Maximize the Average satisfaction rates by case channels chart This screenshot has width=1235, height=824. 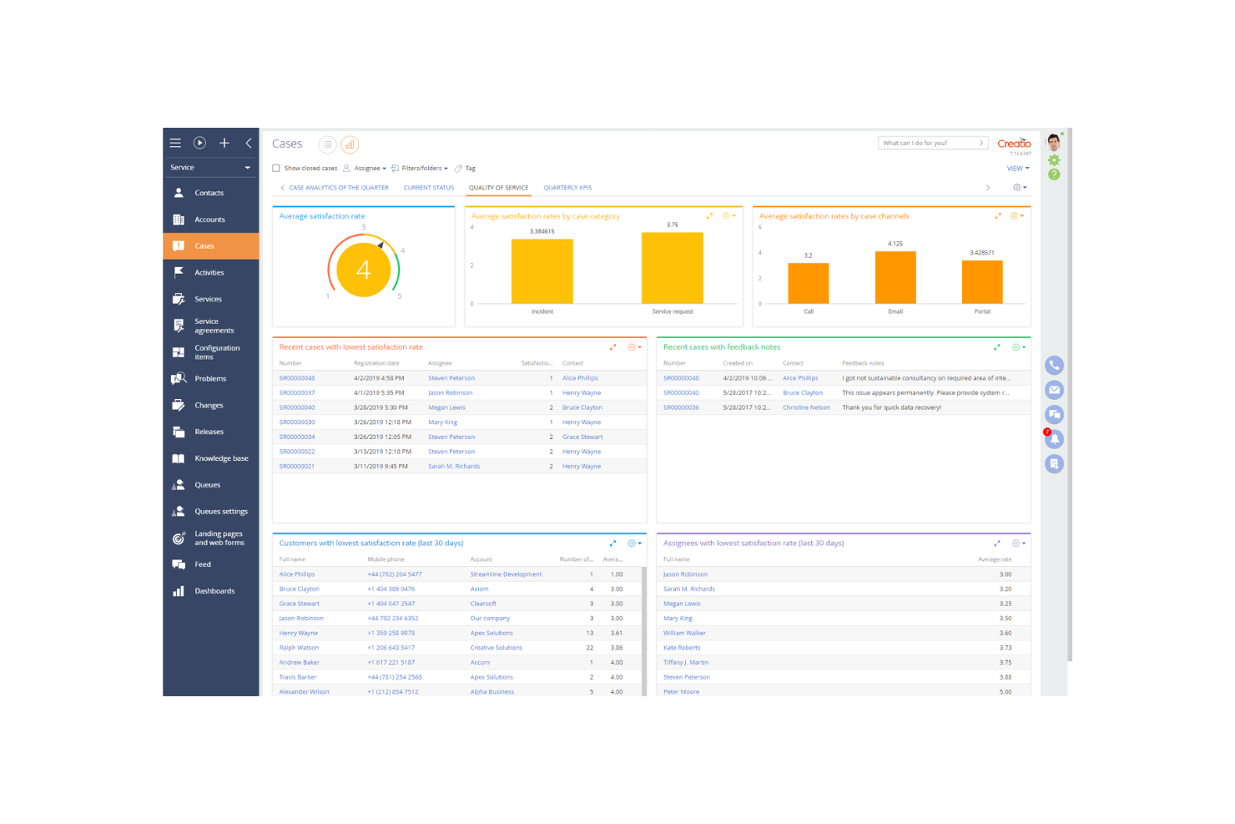coord(998,215)
